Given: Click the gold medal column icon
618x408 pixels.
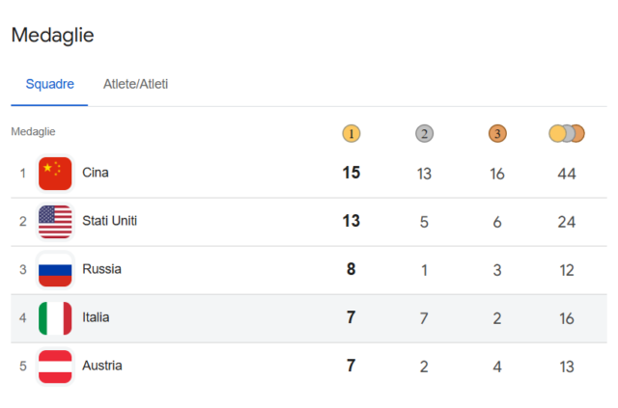Looking at the screenshot, I should tap(351, 133).
